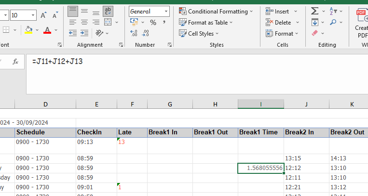Viewport: 368px width, 196px height.
Task: Open Format cells menu
Action: pyautogui.click(x=282, y=34)
